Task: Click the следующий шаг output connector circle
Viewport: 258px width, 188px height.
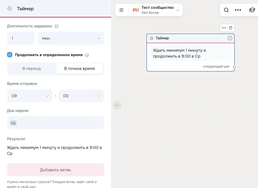Action: pyautogui.click(x=235, y=67)
